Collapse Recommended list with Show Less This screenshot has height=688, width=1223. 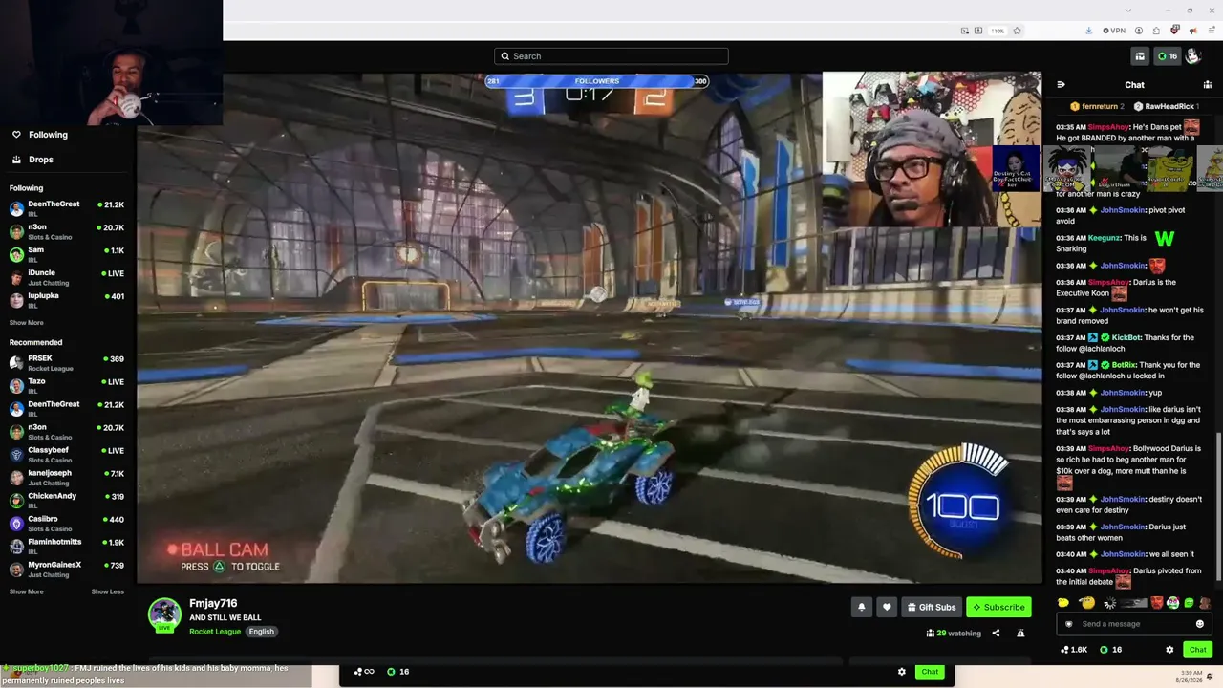pos(108,591)
